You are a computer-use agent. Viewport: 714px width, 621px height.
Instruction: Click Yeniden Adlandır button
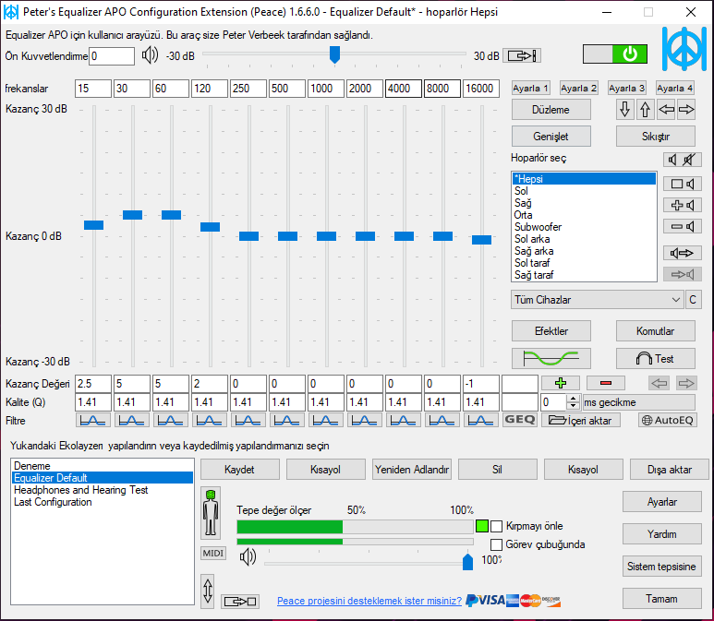412,469
